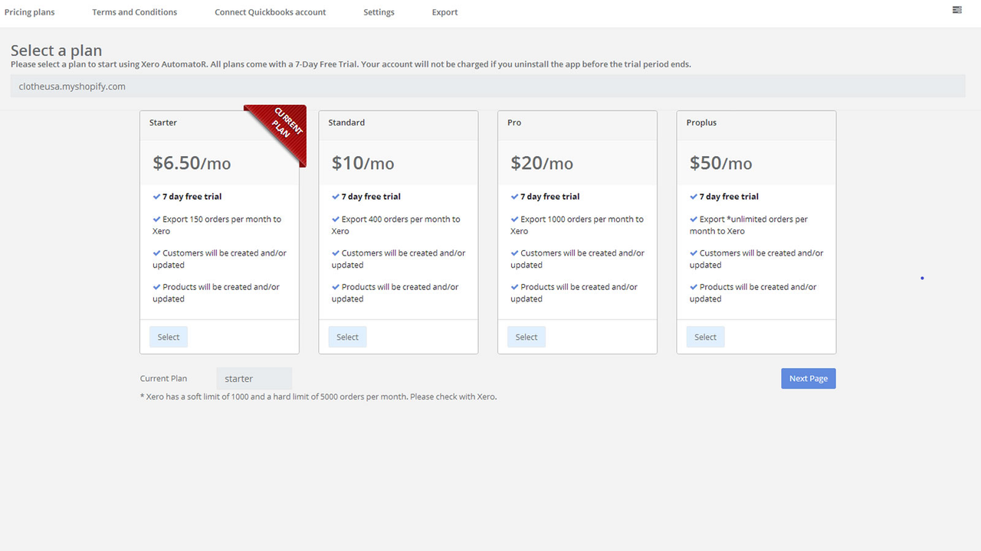Click the 'Standard' card title
Viewport: 981px width, 551px height.
click(x=346, y=122)
